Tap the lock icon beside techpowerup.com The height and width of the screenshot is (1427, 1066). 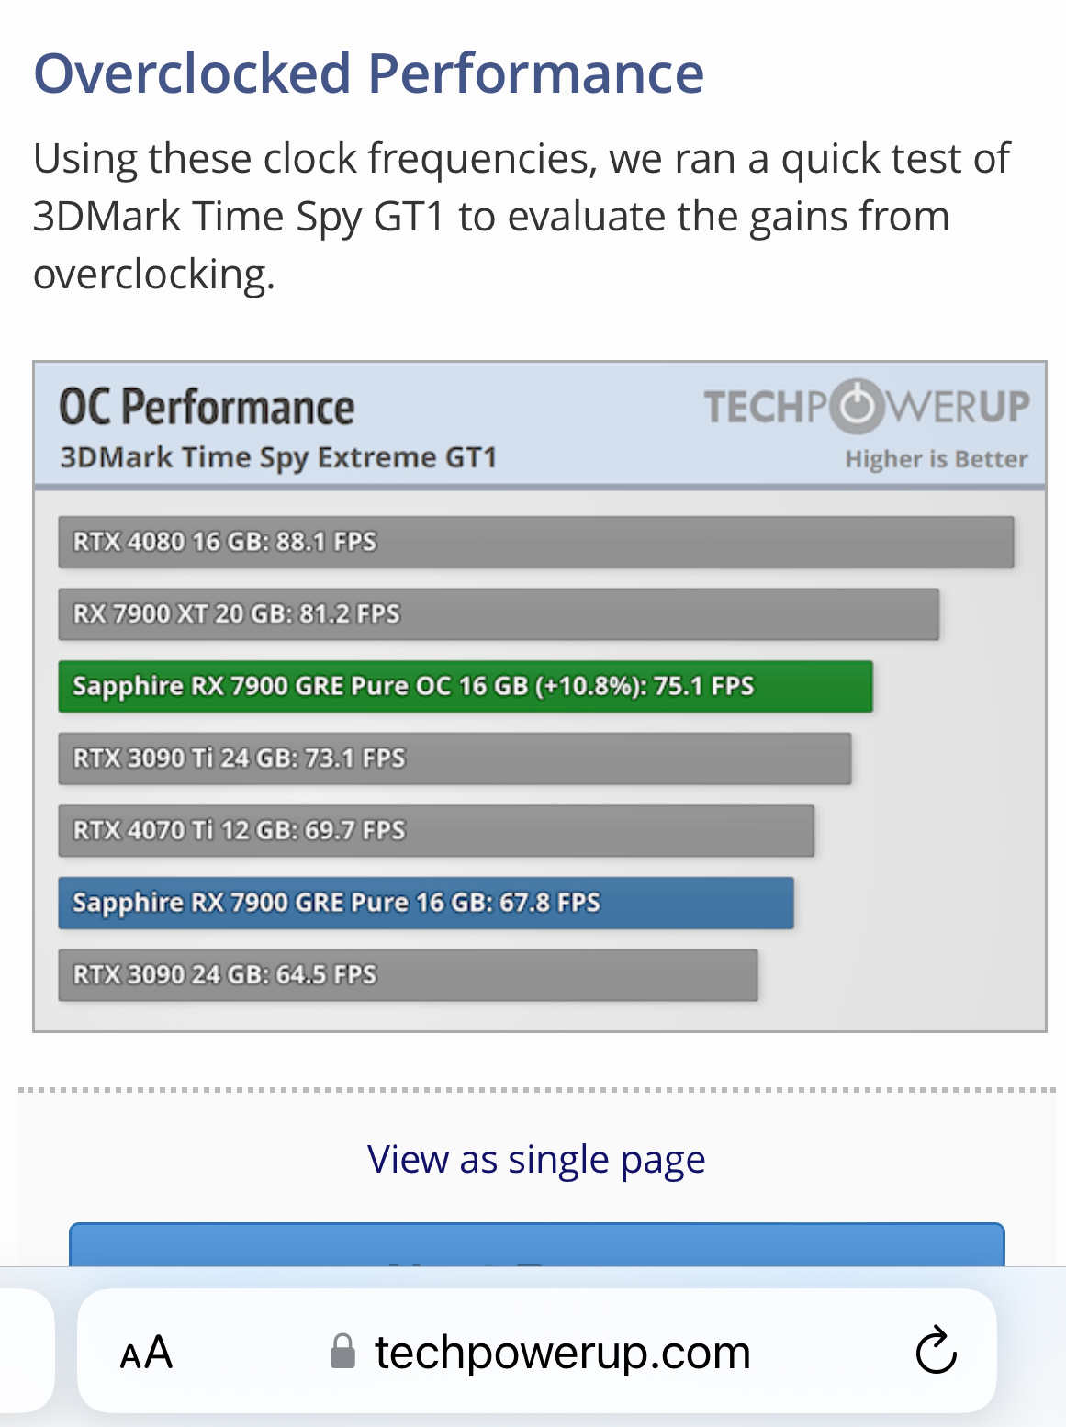(342, 1352)
